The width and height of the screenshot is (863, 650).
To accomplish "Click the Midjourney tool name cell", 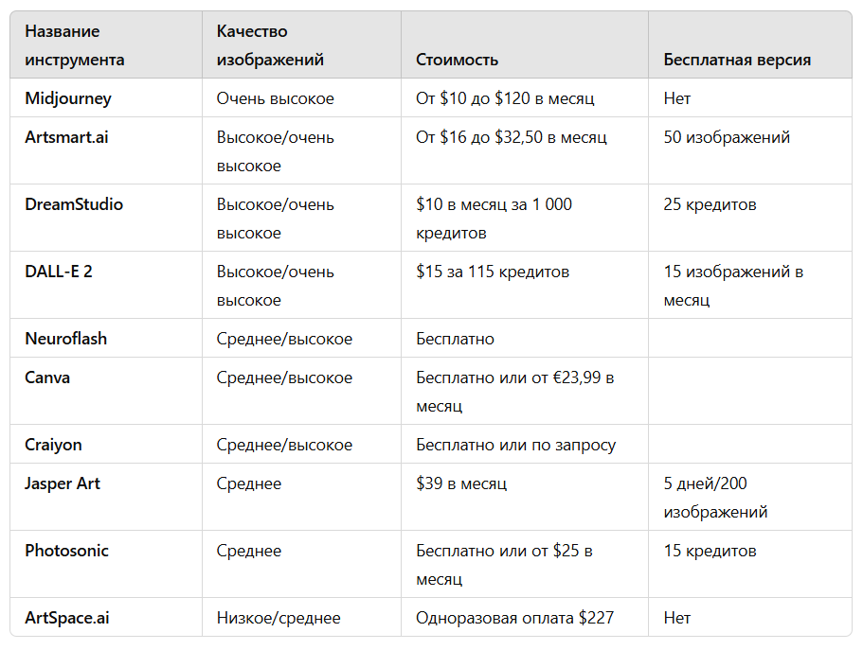I will (x=68, y=98).
